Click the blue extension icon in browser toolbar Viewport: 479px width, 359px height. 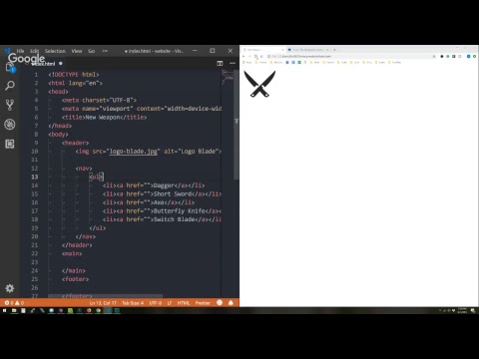[468, 57]
